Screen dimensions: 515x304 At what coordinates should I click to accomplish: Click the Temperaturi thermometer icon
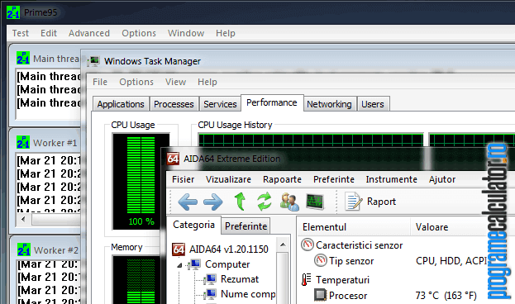click(306, 279)
